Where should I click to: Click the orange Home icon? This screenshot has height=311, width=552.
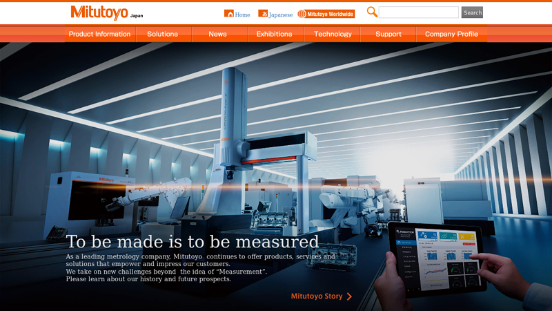coord(229,13)
